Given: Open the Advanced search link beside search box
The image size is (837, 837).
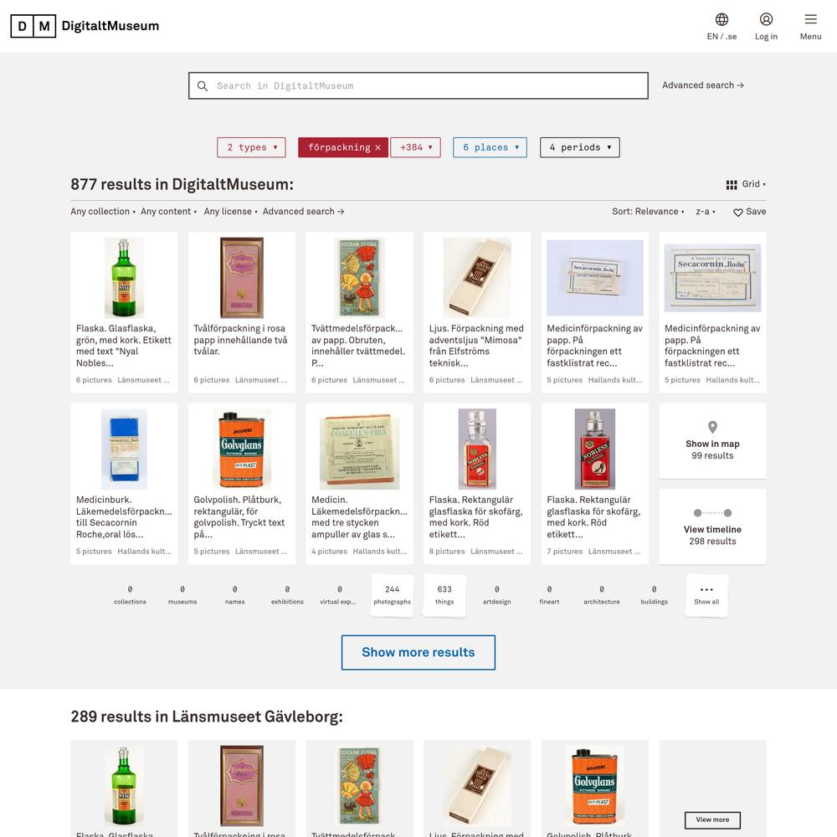Looking at the screenshot, I should click(703, 85).
